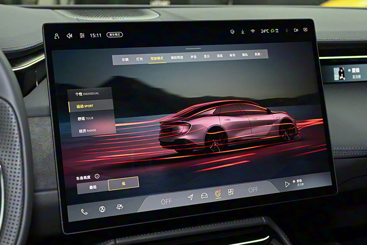Tap the settings panel pull-down handle
Viewport: 367px width, 245px height.
[x=193, y=49]
